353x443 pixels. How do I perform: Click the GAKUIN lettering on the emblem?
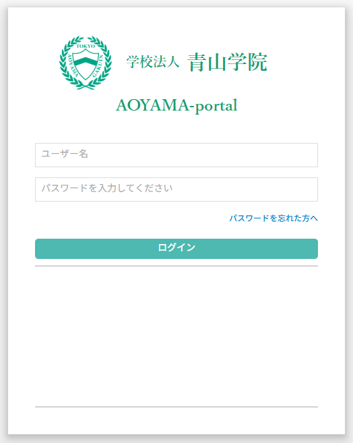coord(98,66)
